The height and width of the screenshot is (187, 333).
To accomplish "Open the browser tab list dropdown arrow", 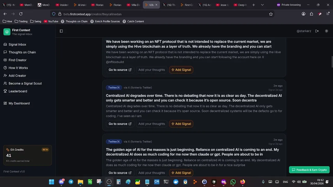I will [x=262, y=5].
